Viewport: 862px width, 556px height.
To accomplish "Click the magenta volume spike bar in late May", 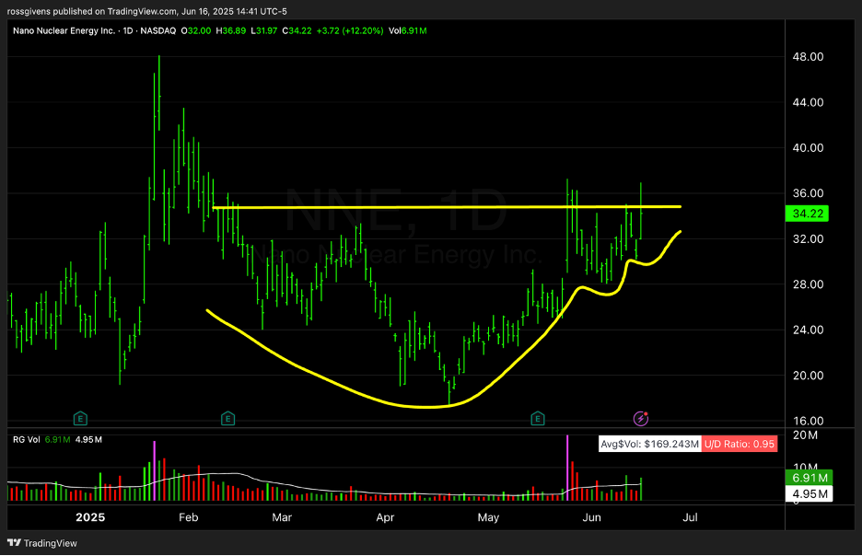I will point(567,468).
